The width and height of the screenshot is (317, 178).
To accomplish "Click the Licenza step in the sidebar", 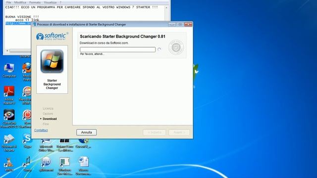I will 48,109.
